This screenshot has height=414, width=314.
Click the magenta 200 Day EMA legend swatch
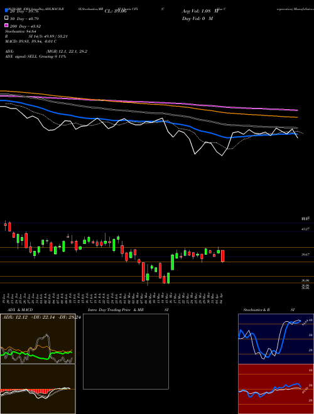pos(6,25)
